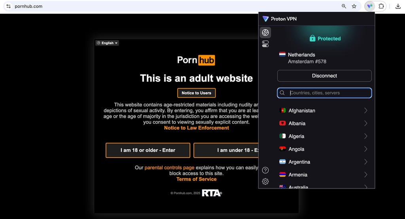The height and width of the screenshot is (219, 405).
Task: Open Proton VPN help question mark icon
Action: tap(265, 170)
